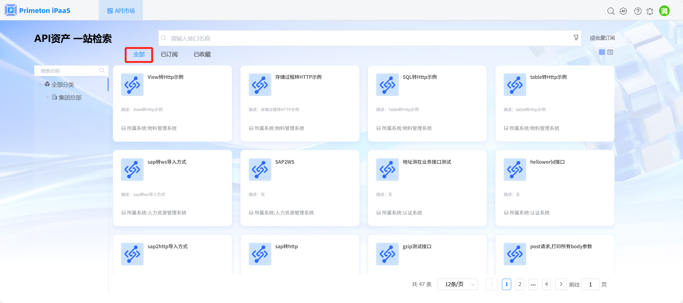Click the View转Http示例 API icon

pos(132,85)
